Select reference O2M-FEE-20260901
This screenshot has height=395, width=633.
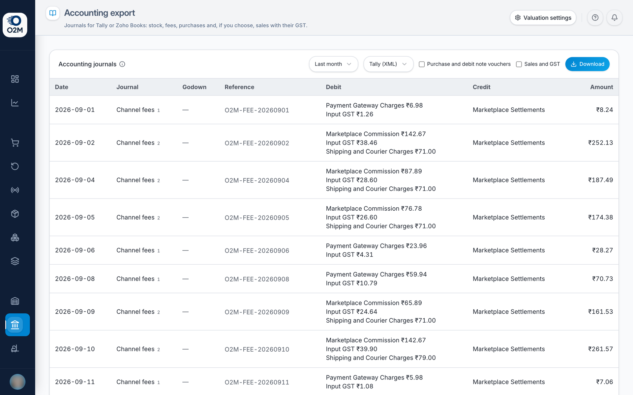(257, 110)
